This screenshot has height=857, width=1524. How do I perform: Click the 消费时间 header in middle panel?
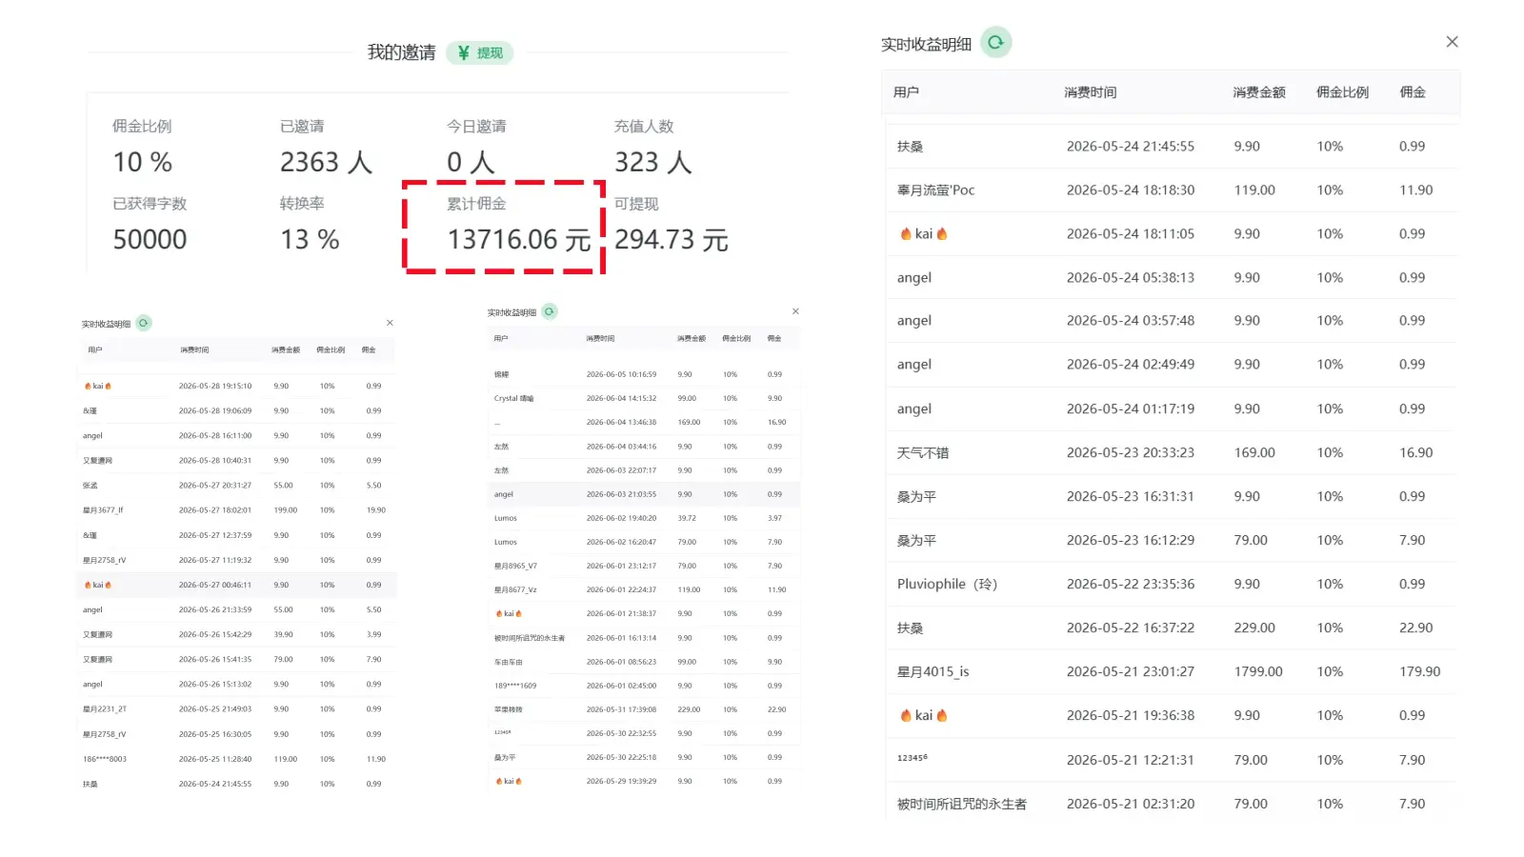600,339
